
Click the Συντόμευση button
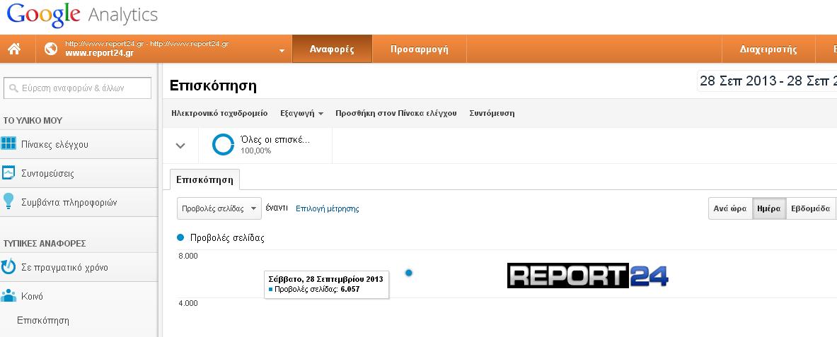click(492, 113)
